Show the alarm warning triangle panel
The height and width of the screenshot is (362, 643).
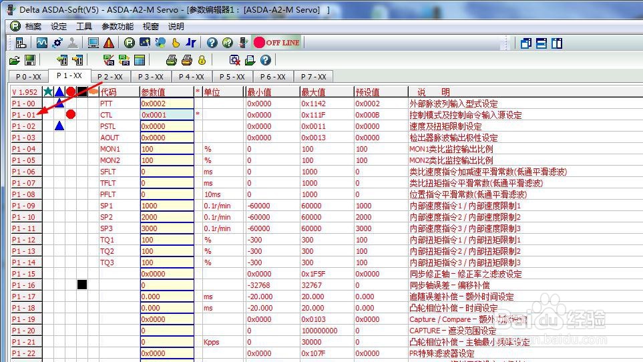tap(109, 43)
